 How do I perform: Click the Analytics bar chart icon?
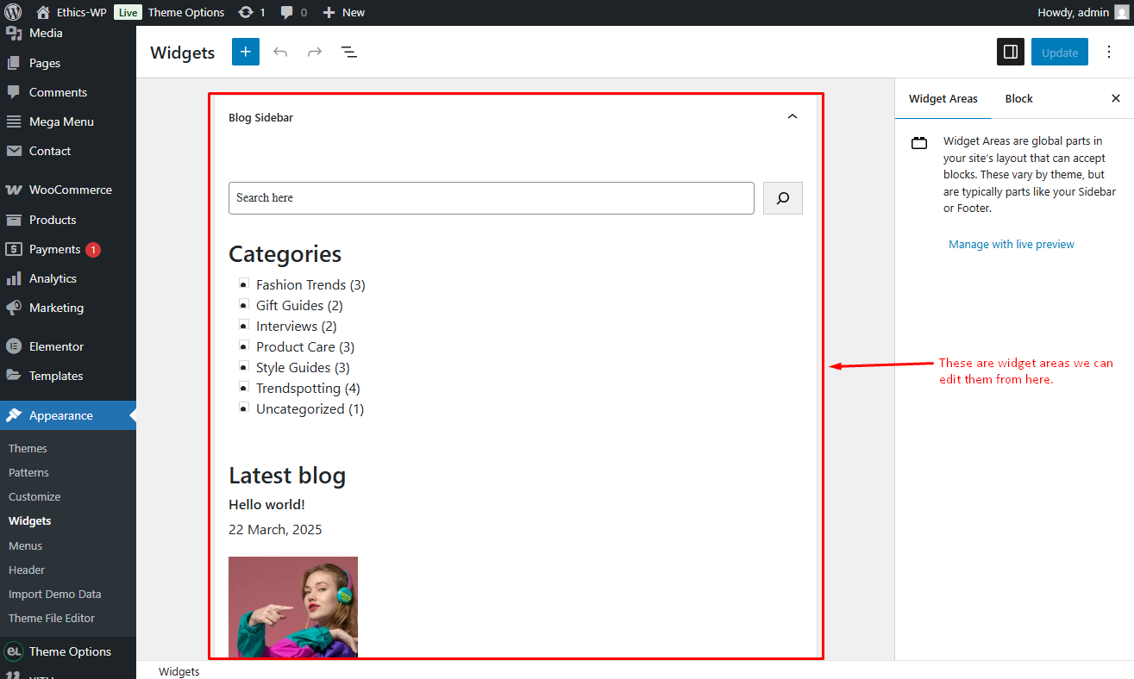(x=14, y=278)
